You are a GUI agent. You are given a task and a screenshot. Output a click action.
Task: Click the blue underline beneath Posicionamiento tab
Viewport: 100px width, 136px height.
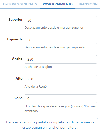pos(58,8)
